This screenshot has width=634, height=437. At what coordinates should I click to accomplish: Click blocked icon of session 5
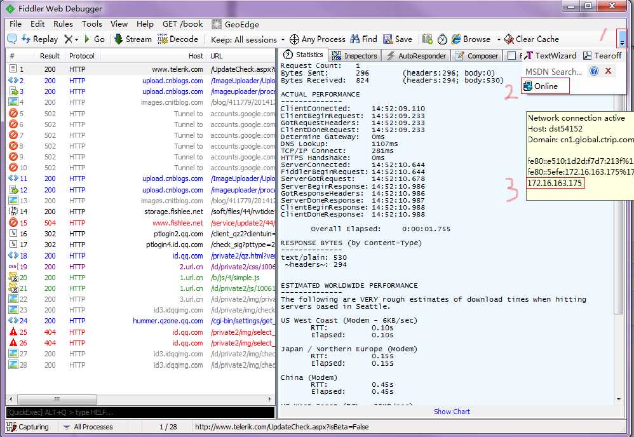[13, 114]
